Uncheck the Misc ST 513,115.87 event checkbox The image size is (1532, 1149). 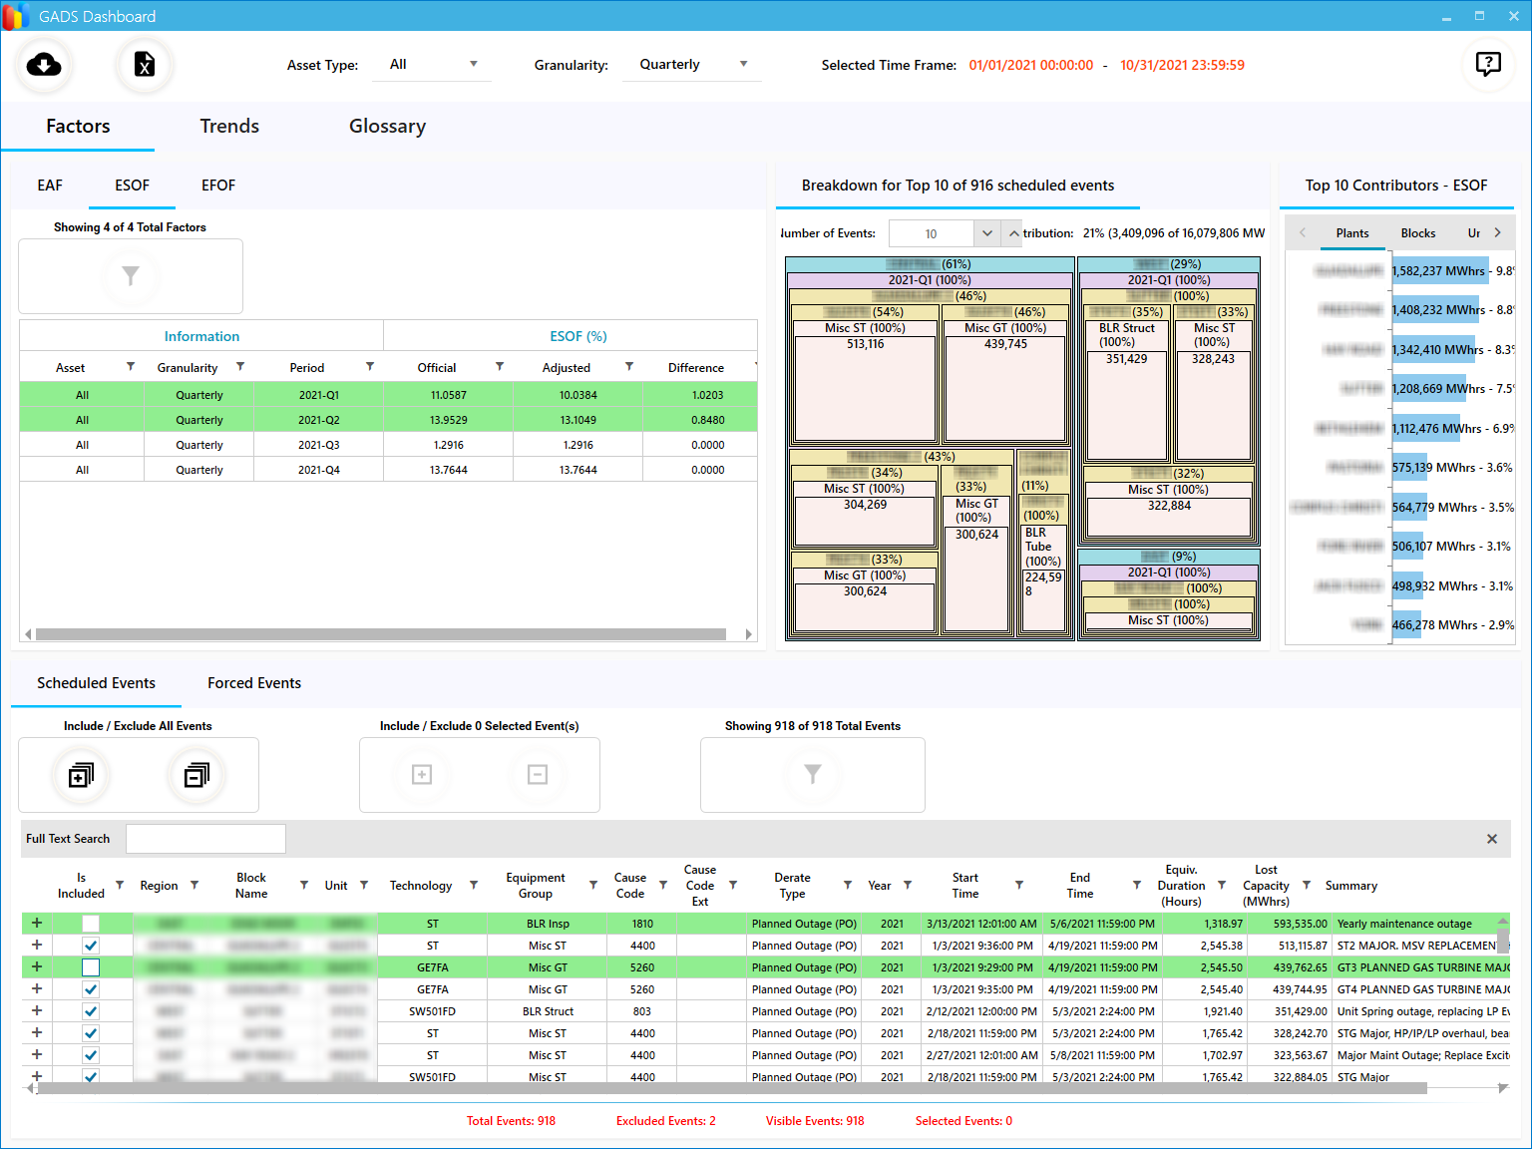coord(91,946)
